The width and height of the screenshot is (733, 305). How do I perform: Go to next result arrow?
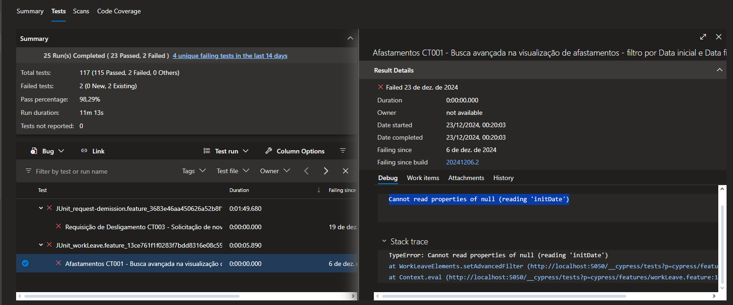click(x=326, y=171)
